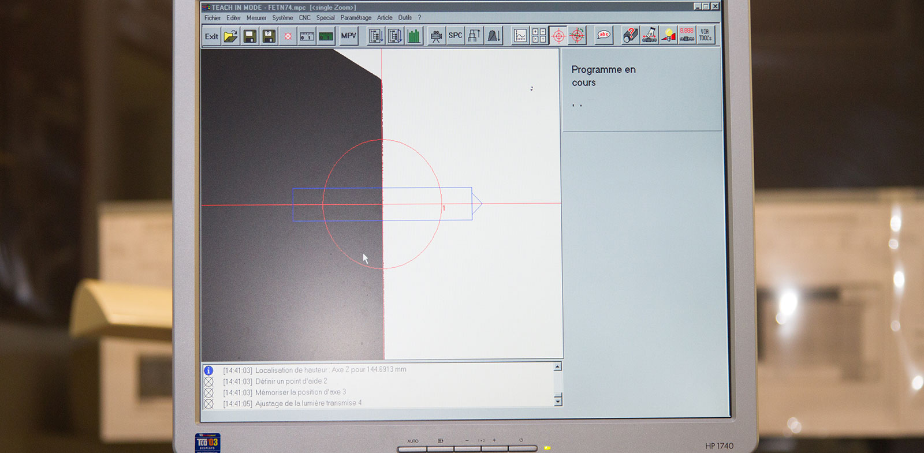Click the camera with red question mark icon
The height and width of the screenshot is (453, 924).
click(631, 35)
